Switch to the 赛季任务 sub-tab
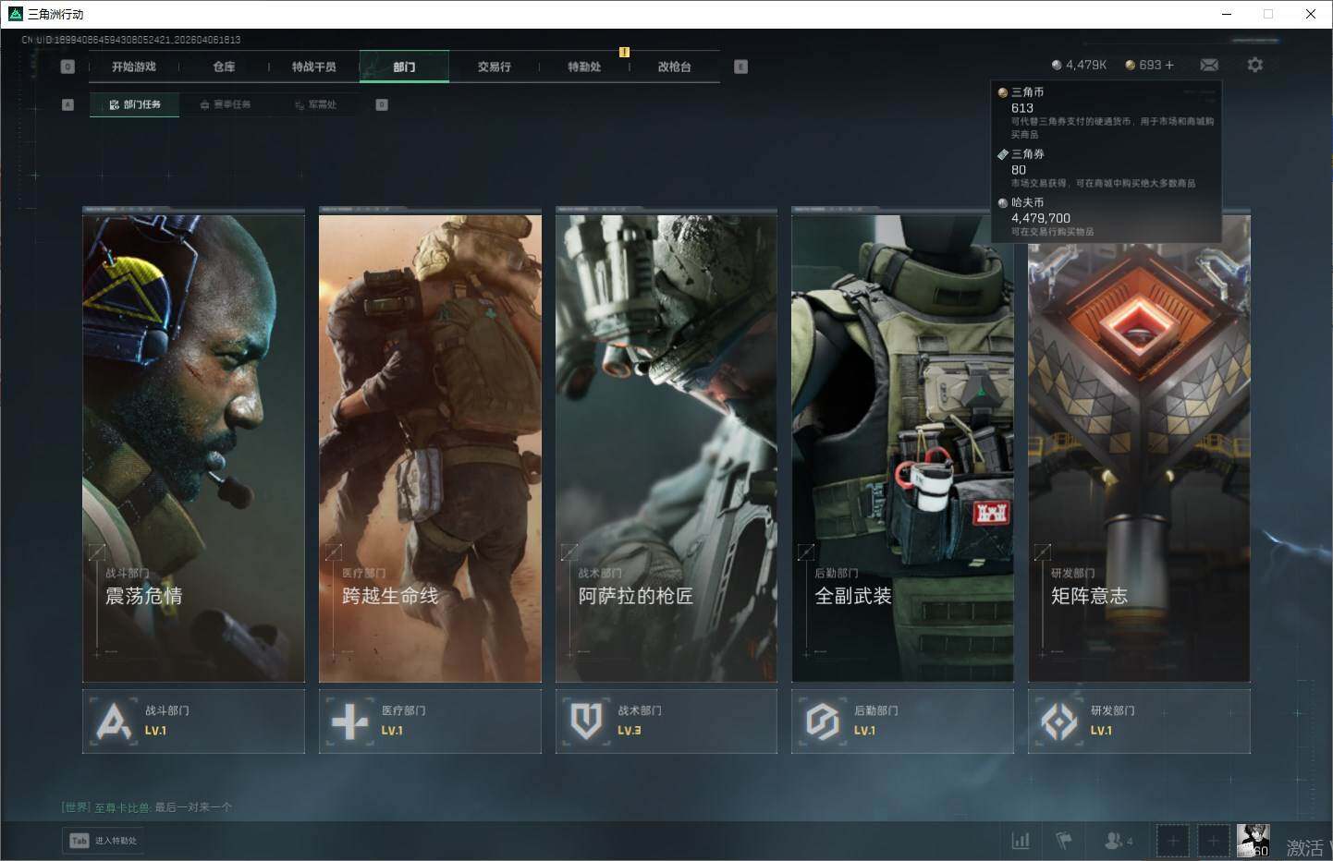The height and width of the screenshot is (861, 1333). pyautogui.click(x=226, y=104)
